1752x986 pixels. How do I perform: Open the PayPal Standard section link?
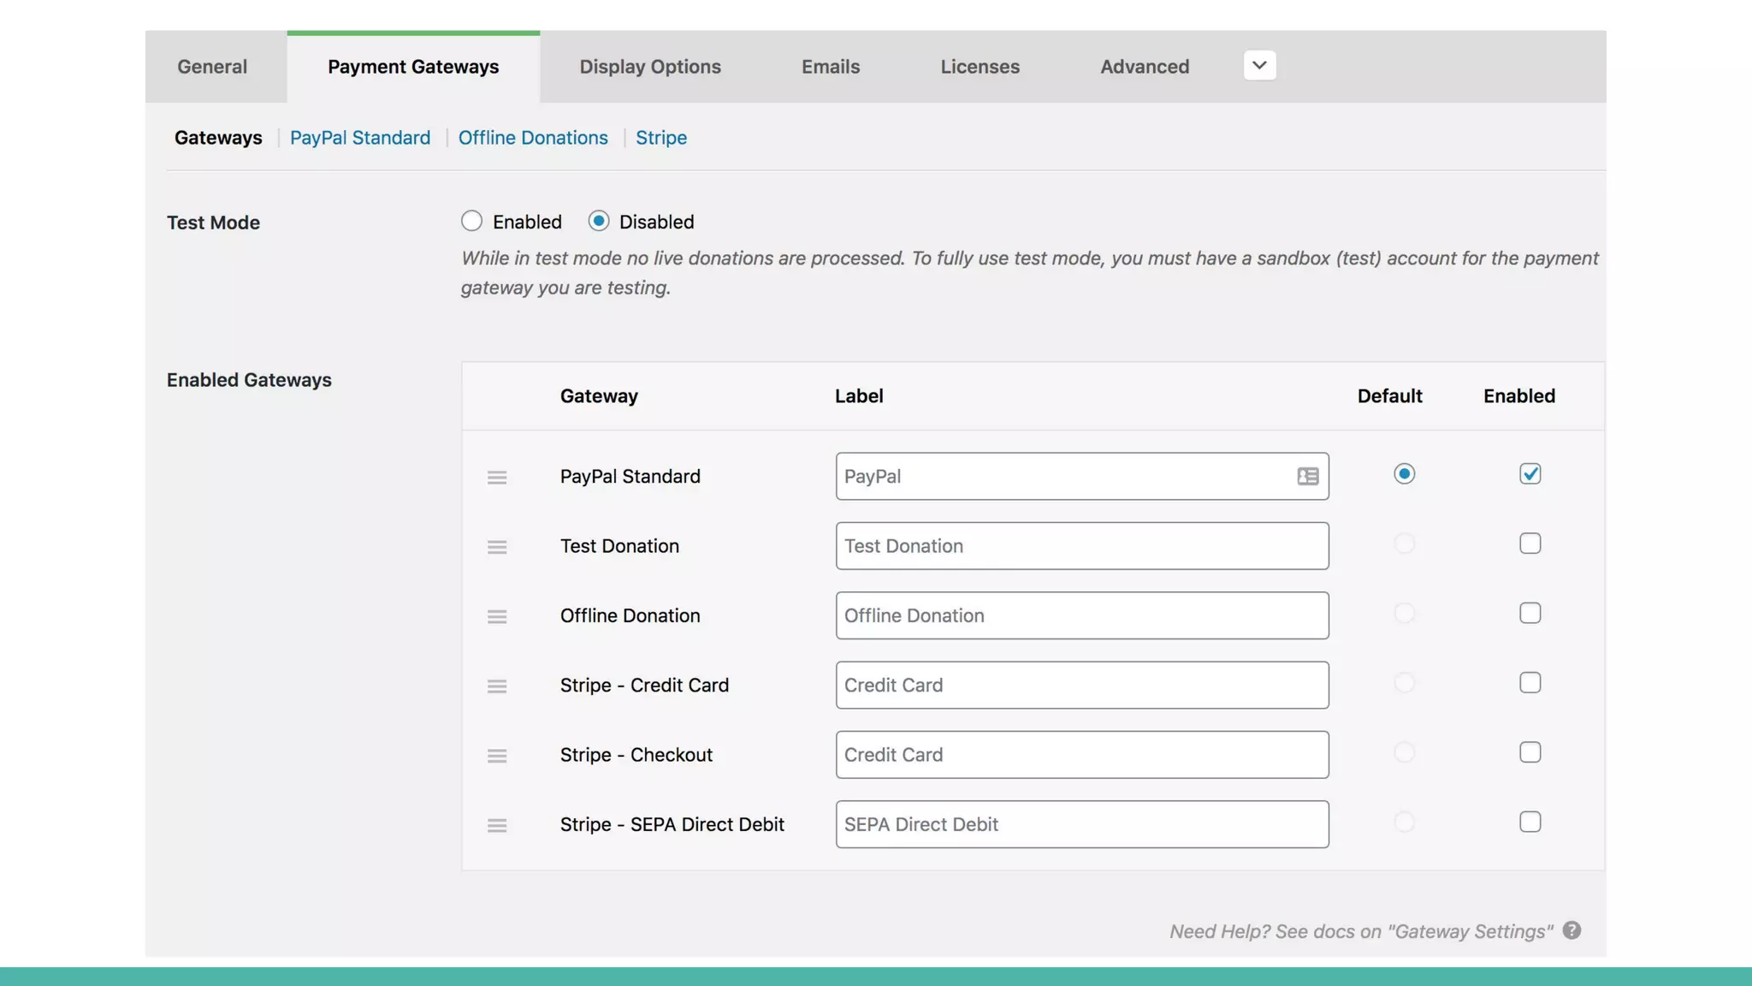click(x=359, y=138)
